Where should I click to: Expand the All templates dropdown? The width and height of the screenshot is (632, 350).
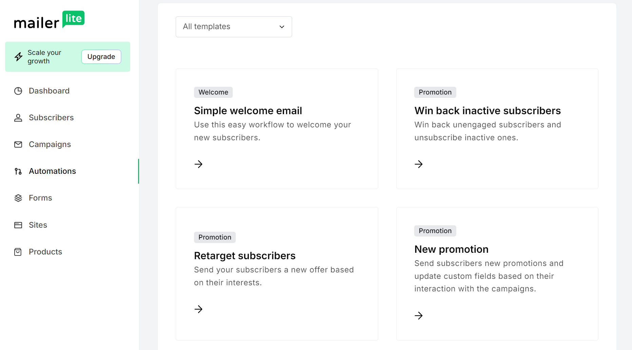233,27
